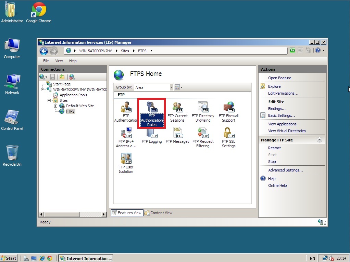Open FTP IPv4 Address restrictions icon

(126, 137)
